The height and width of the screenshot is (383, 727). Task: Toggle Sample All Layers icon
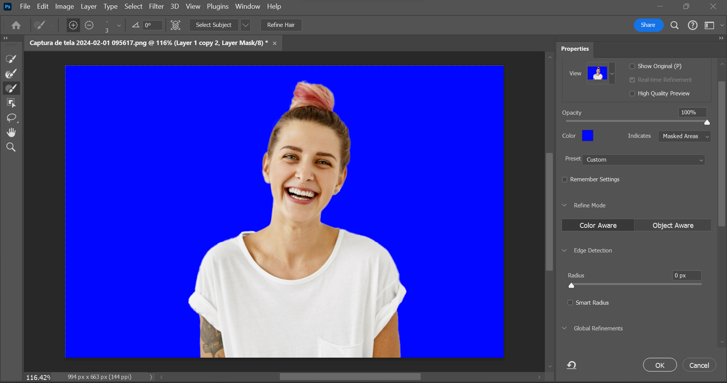pyautogui.click(x=175, y=25)
